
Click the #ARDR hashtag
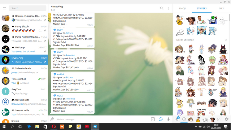[x=60, y=74]
